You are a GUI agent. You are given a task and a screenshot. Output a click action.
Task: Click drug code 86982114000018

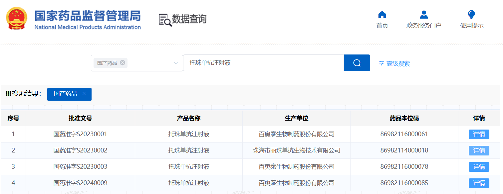[x=404, y=150]
